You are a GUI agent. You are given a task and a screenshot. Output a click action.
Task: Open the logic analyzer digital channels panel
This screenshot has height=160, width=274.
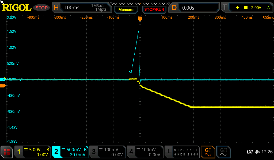pyautogui.click(x=182, y=152)
